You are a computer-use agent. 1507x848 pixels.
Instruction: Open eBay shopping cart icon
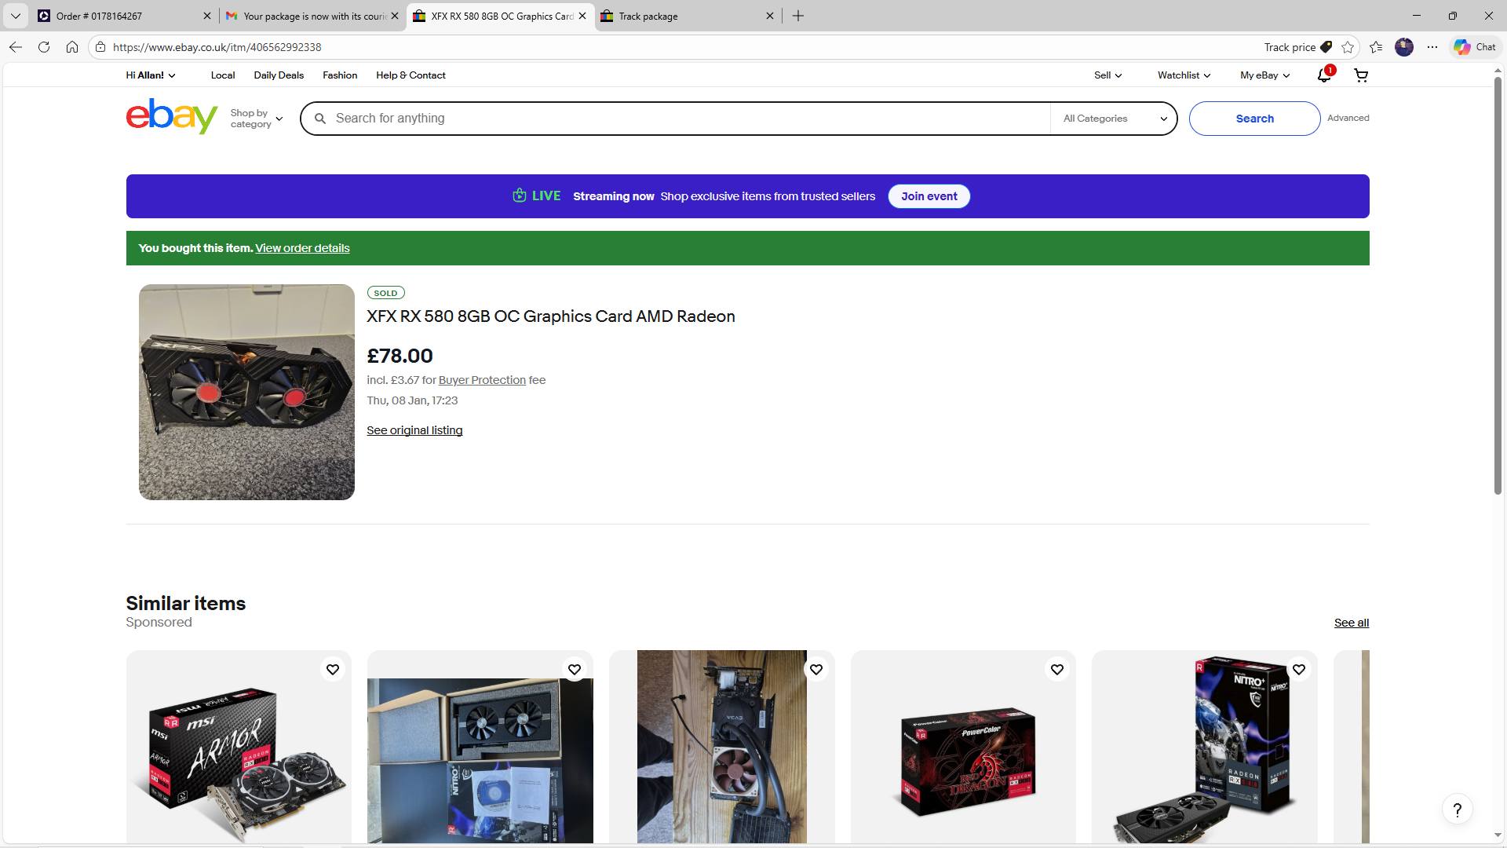[1361, 75]
